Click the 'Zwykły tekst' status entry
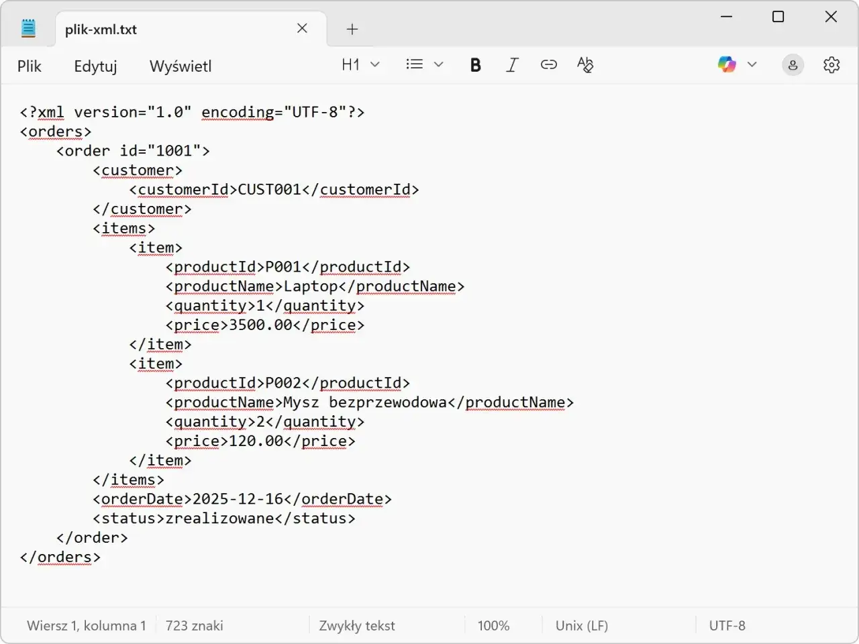859x644 pixels. 357,625
